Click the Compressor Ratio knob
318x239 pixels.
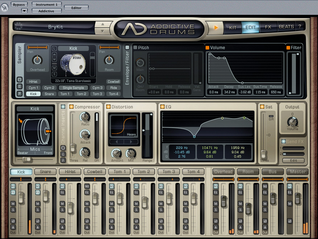pos(85,117)
